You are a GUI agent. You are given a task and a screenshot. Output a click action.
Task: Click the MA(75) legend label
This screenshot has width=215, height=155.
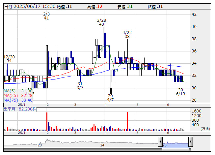18,100
